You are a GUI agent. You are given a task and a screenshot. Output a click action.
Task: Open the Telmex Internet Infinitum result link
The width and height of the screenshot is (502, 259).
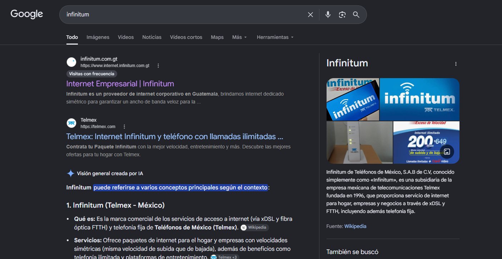(175, 137)
